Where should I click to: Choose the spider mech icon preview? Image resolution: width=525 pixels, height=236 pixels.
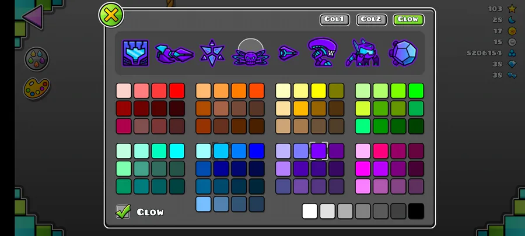pyautogui.click(x=363, y=52)
